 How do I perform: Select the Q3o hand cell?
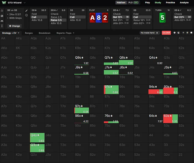37,148
